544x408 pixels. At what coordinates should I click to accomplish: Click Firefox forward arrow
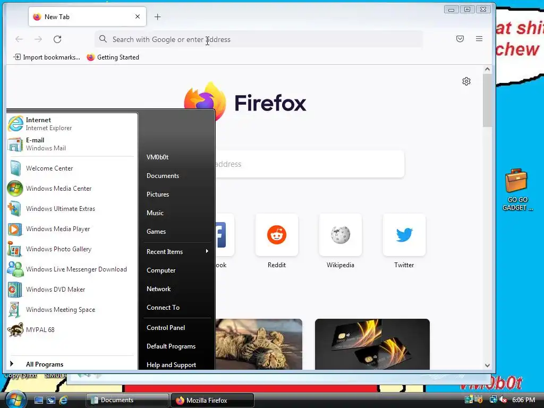(x=38, y=39)
